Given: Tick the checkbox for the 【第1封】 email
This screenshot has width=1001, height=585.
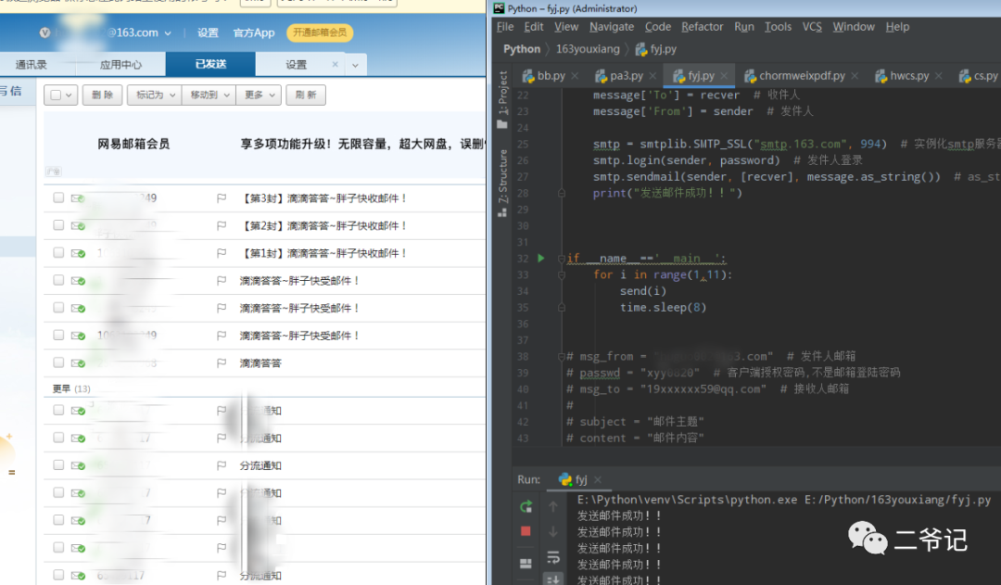Looking at the screenshot, I should pyautogui.click(x=59, y=252).
